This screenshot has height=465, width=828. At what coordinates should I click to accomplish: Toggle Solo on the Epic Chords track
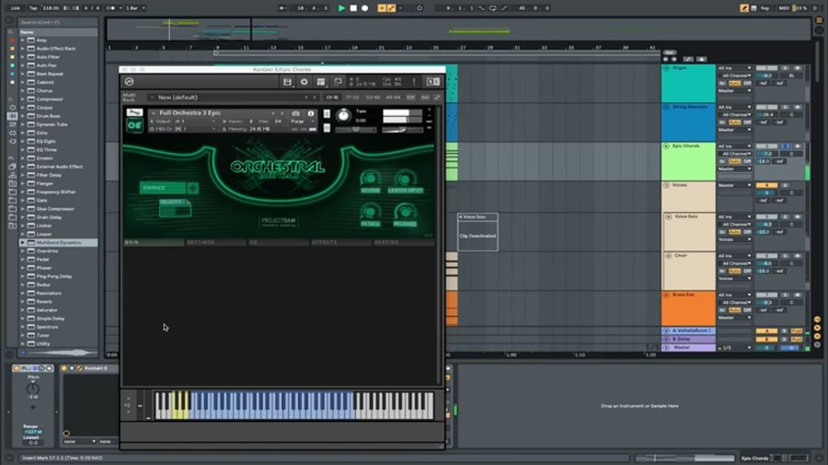click(x=785, y=146)
